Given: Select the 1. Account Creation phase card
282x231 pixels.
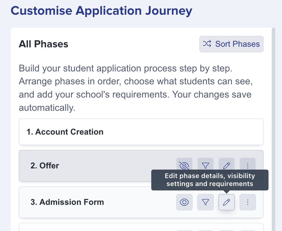Looking at the screenshot, I should click(141, 132).
